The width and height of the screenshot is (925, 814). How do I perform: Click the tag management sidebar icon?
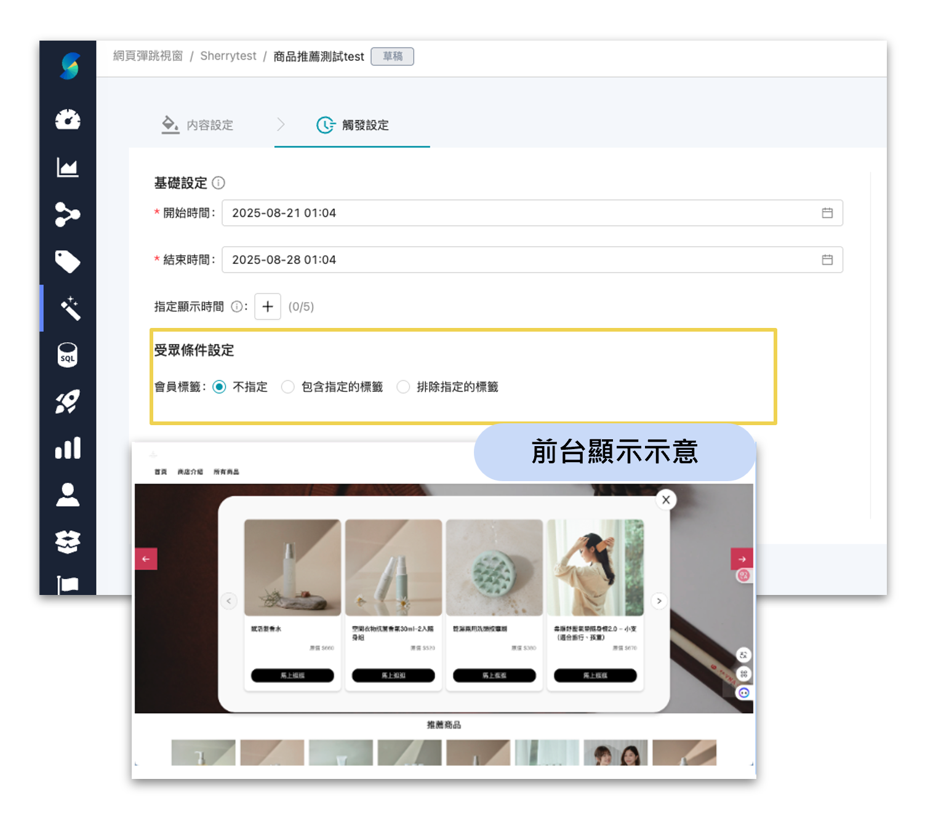pos(68,261)
